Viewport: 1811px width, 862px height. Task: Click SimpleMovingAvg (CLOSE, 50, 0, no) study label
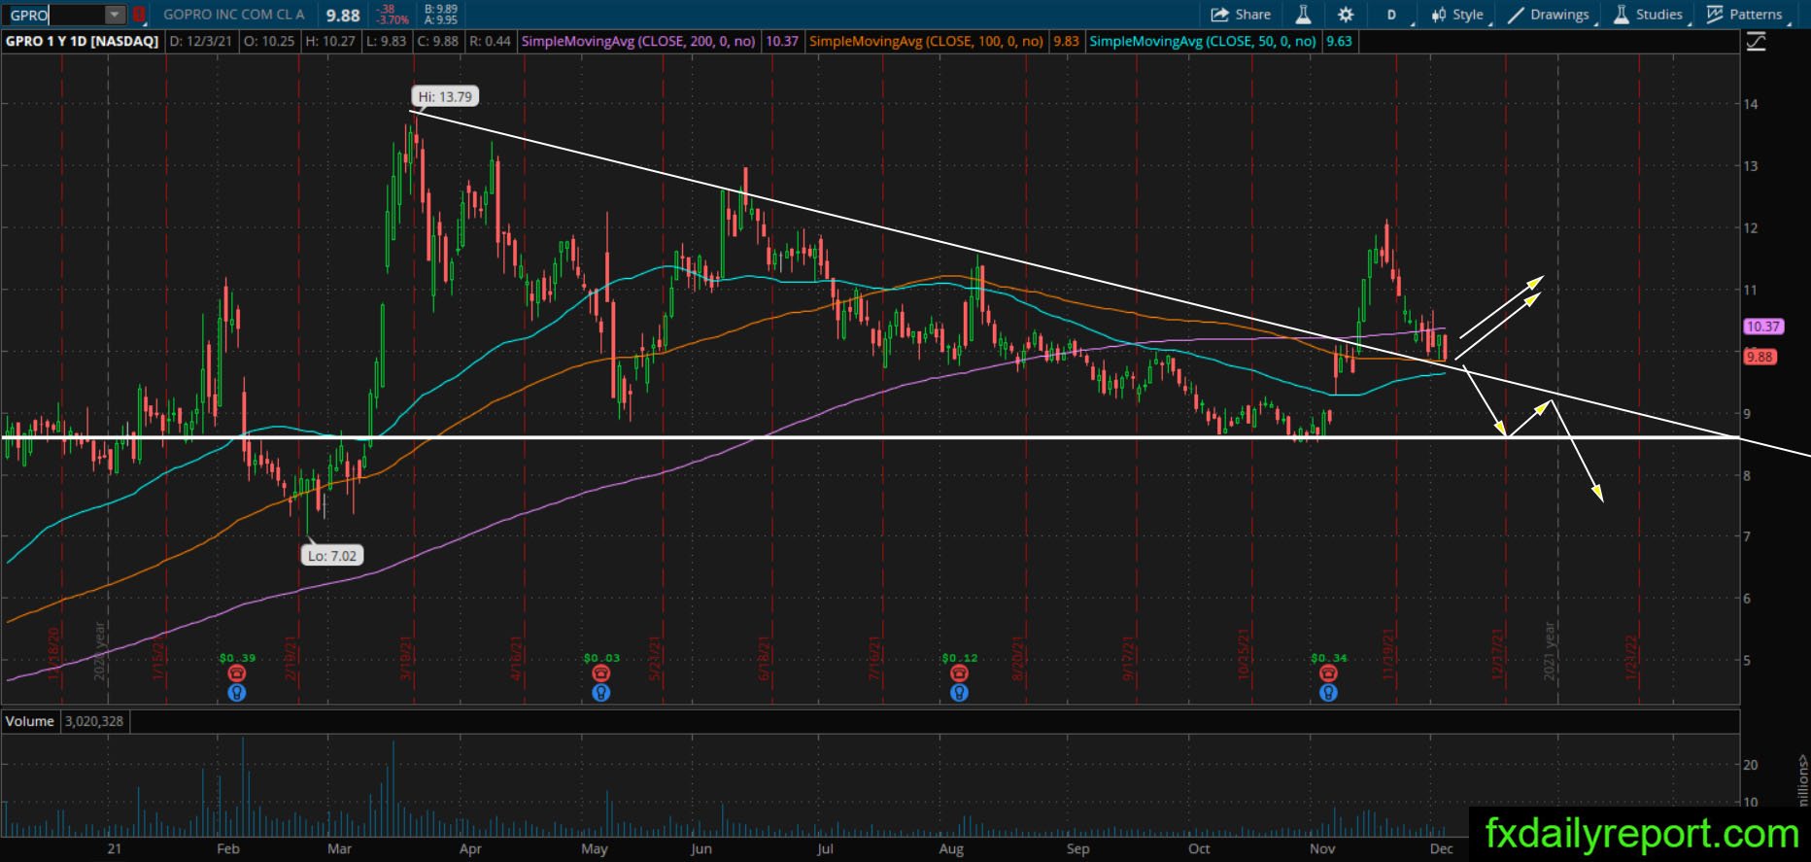point(1203,42)
